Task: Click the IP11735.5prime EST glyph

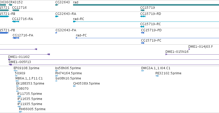Action: tap(19, 96)
